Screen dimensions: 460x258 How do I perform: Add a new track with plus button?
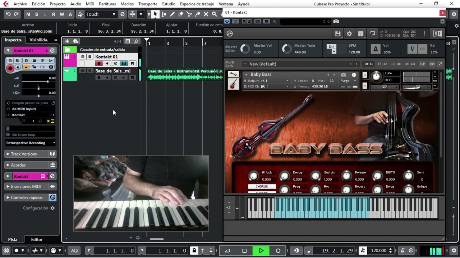pos(67,41)
